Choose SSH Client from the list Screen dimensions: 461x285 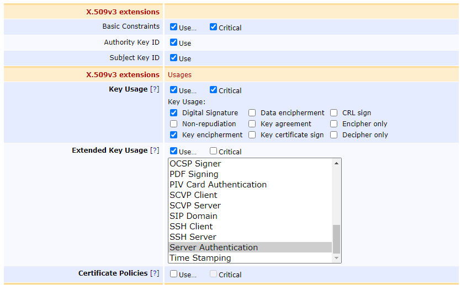tap(191, 227)
